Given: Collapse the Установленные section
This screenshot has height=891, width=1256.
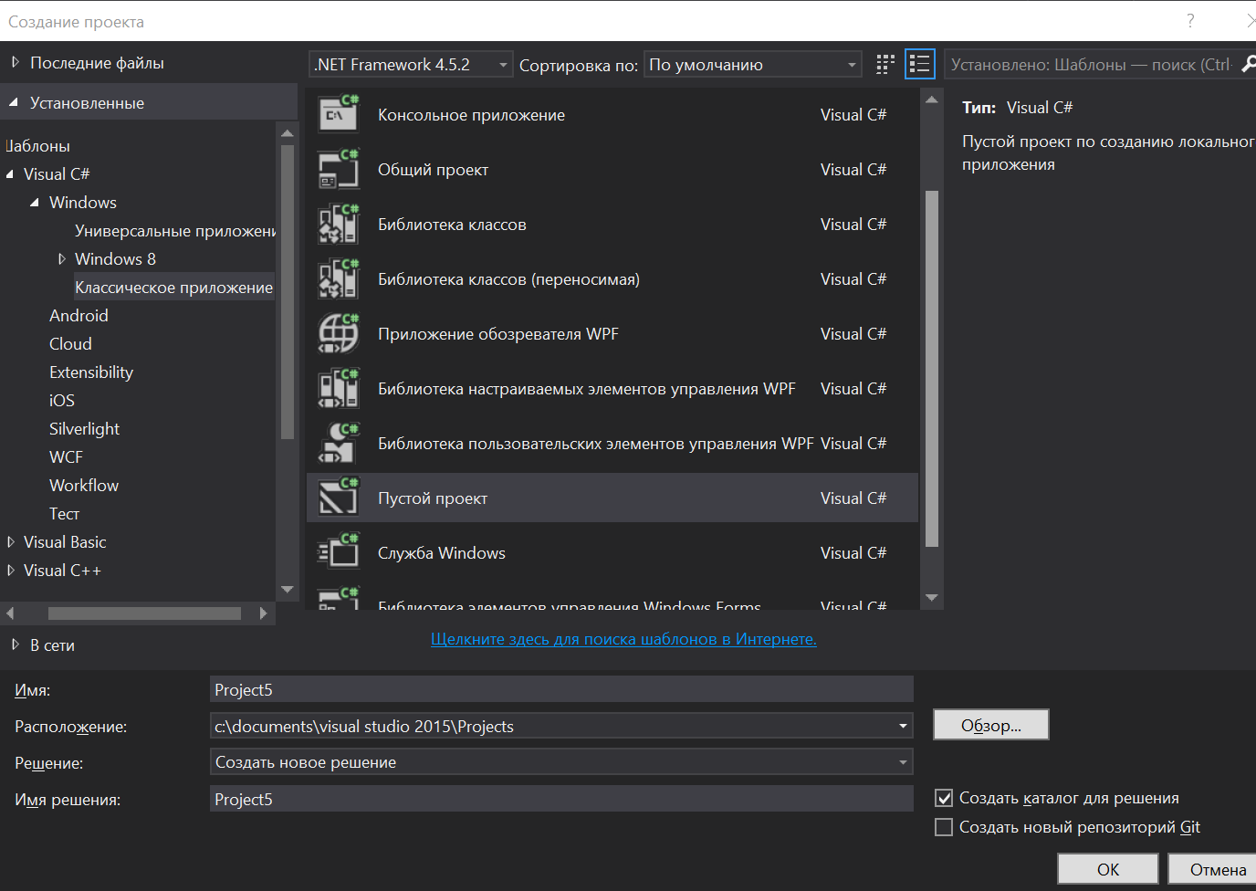Looking at the screenshot, I should pyautogui.click(x=14, y=102).
